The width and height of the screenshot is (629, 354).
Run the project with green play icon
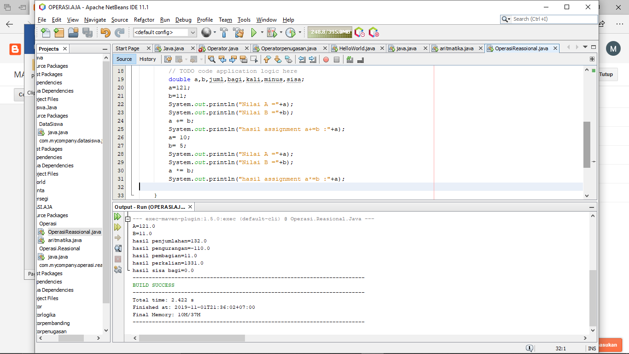coord(254,32)
